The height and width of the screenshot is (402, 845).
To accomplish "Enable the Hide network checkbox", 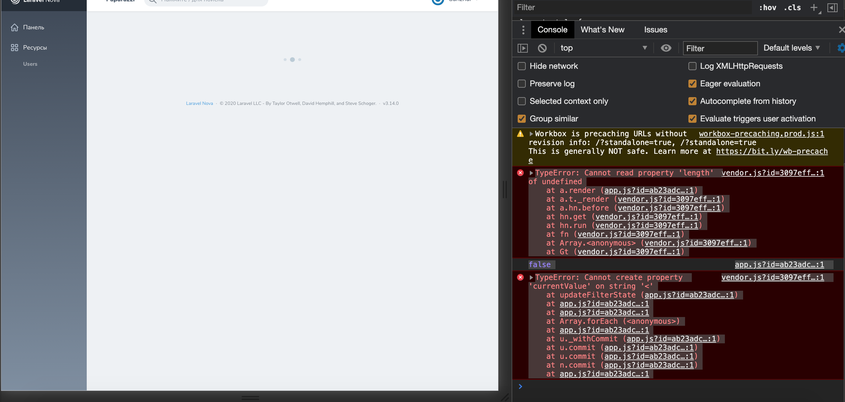I will click(x=522, y=66).
